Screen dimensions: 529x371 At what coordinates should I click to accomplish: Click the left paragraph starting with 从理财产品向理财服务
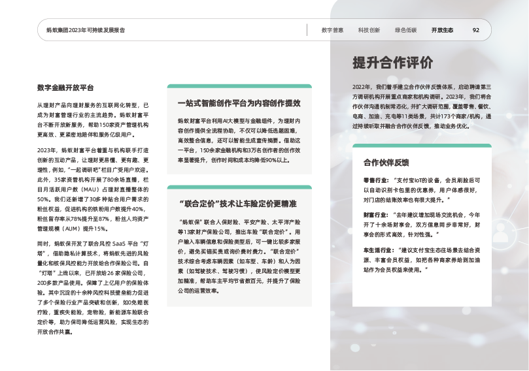point(94,118)
